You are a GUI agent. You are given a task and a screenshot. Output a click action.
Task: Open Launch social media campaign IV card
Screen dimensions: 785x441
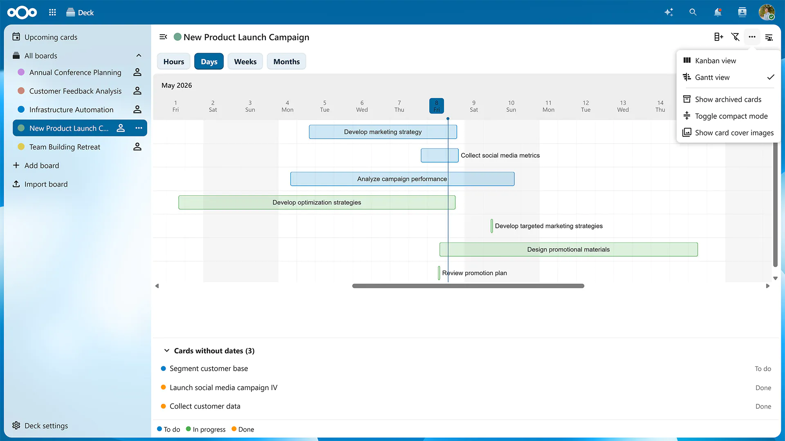pyautogui.click(x=223, y=388)
